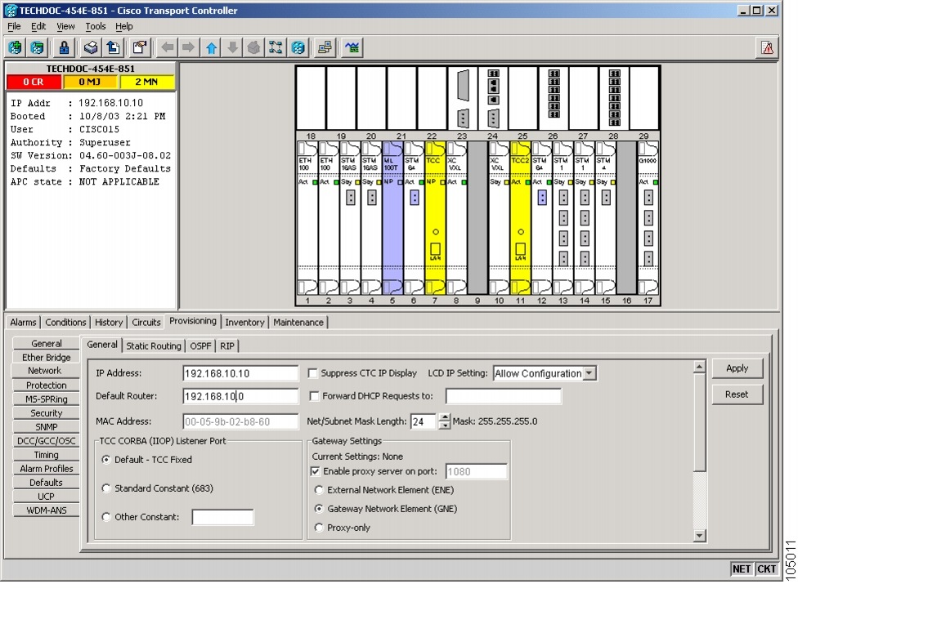Switch to the History tab
This screenshot has height=624, width=937.
click(x=109, y=323)
